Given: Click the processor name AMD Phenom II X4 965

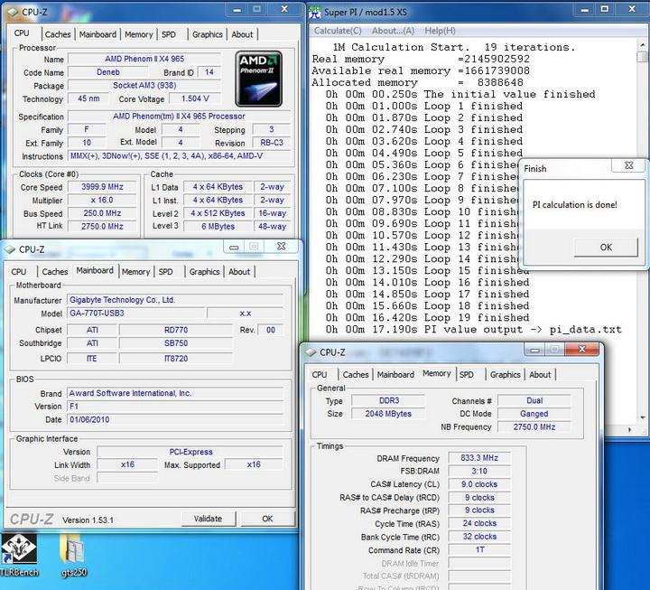Looking at the screenshot, I should 144,59.
